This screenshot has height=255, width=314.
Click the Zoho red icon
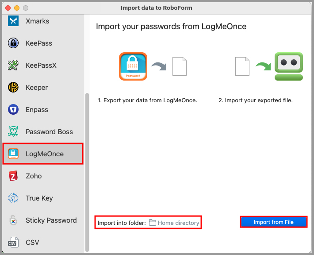[13, 176]
